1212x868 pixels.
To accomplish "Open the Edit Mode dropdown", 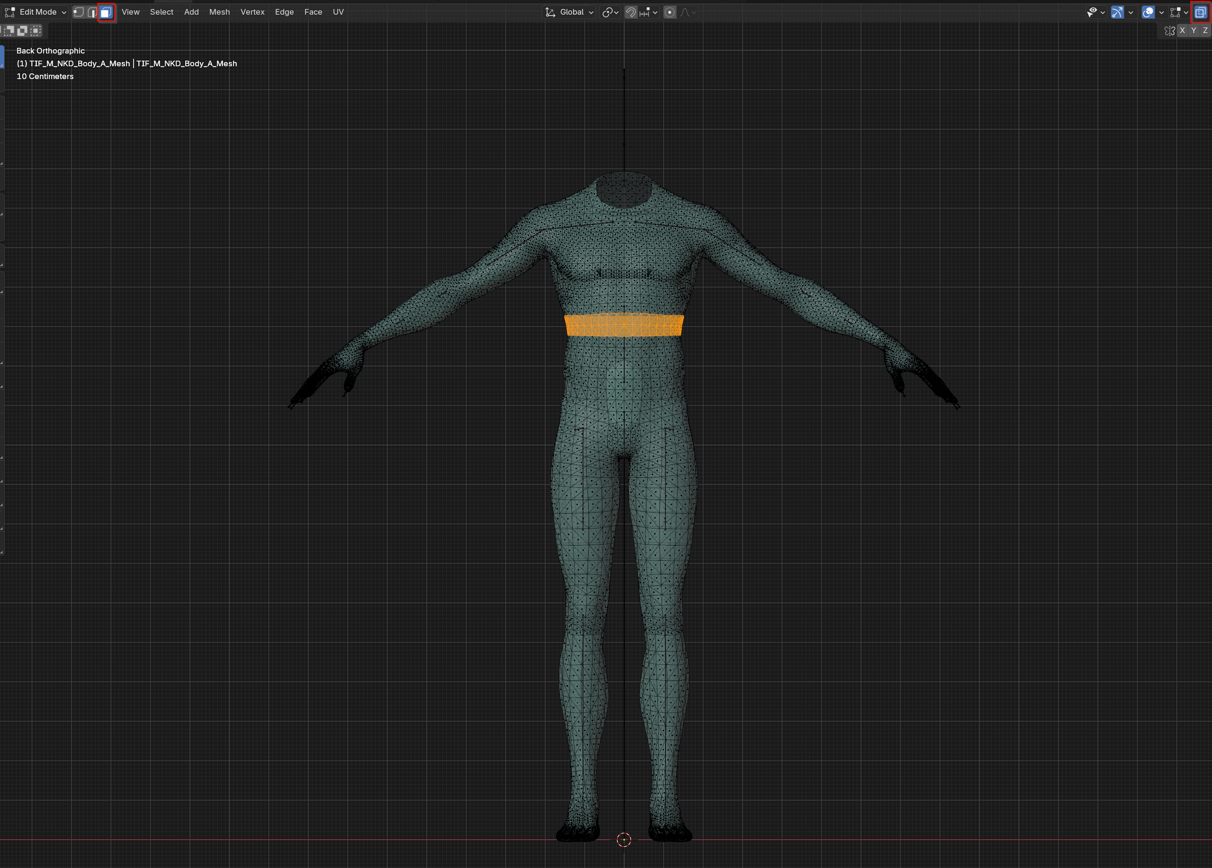I will tap(36, 12).
